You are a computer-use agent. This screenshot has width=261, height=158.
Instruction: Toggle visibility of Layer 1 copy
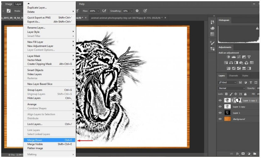tap(220, 107)
